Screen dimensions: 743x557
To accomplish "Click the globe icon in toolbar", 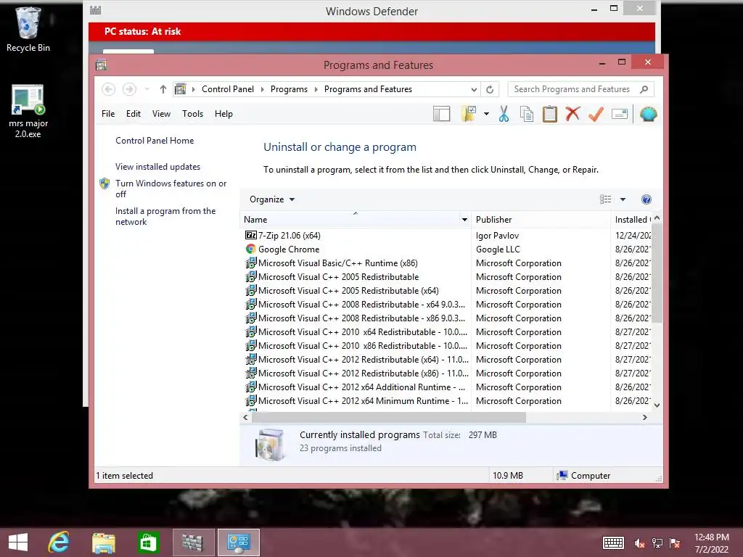I will point(648,114).
